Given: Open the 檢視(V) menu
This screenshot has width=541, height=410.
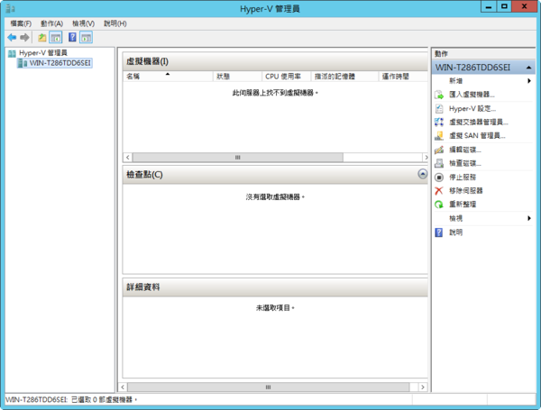Looking at the screenshot, I should [x=83, y=23].
